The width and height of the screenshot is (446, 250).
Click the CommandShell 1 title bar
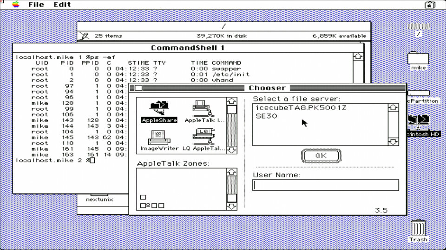tap(188, 48)
